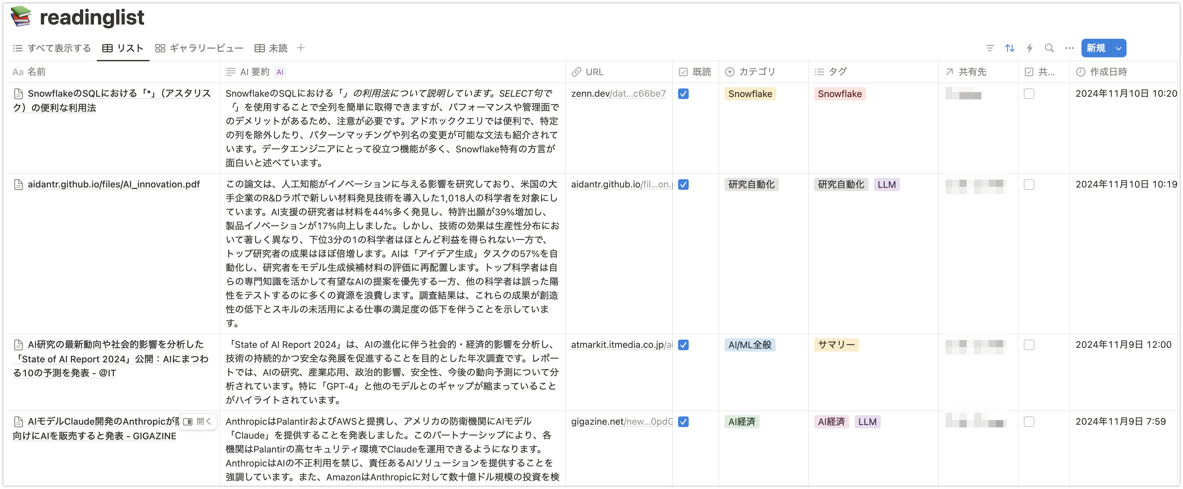
Task: Check 共... box in State of AI Report row
Action: (x=1029, y=345)
